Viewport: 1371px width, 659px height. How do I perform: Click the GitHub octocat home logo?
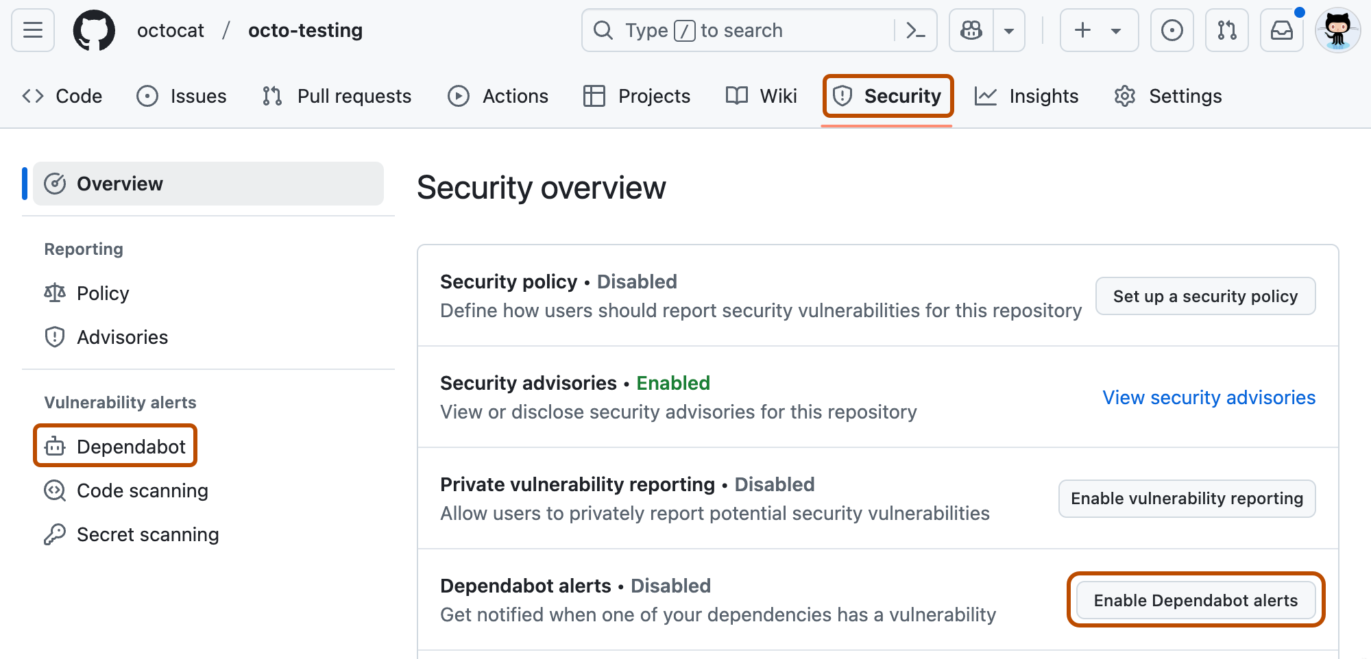click(x=94, y=30)
